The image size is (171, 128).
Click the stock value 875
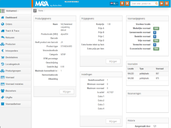point(157,78)
